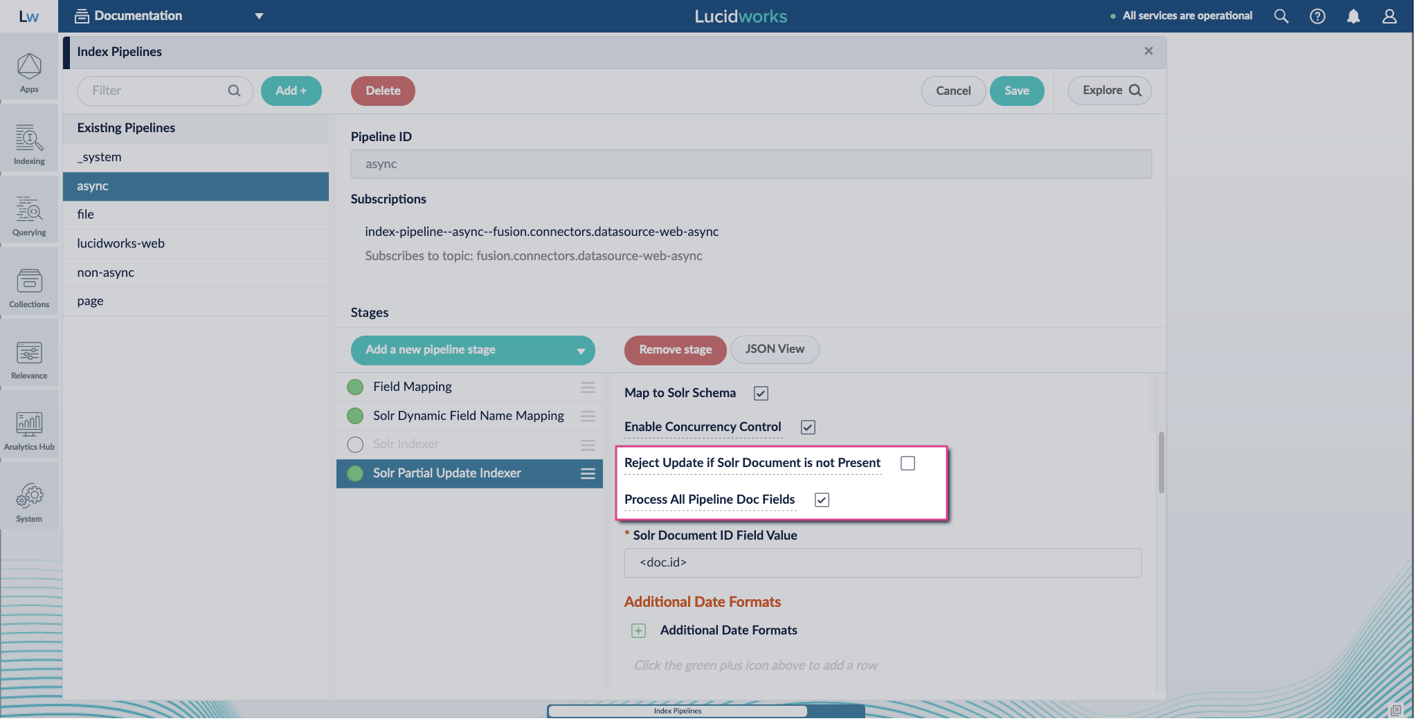Open the JSON View

click(x=775, y=349)
